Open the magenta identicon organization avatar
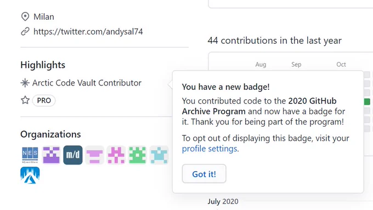 click(116, 155)
